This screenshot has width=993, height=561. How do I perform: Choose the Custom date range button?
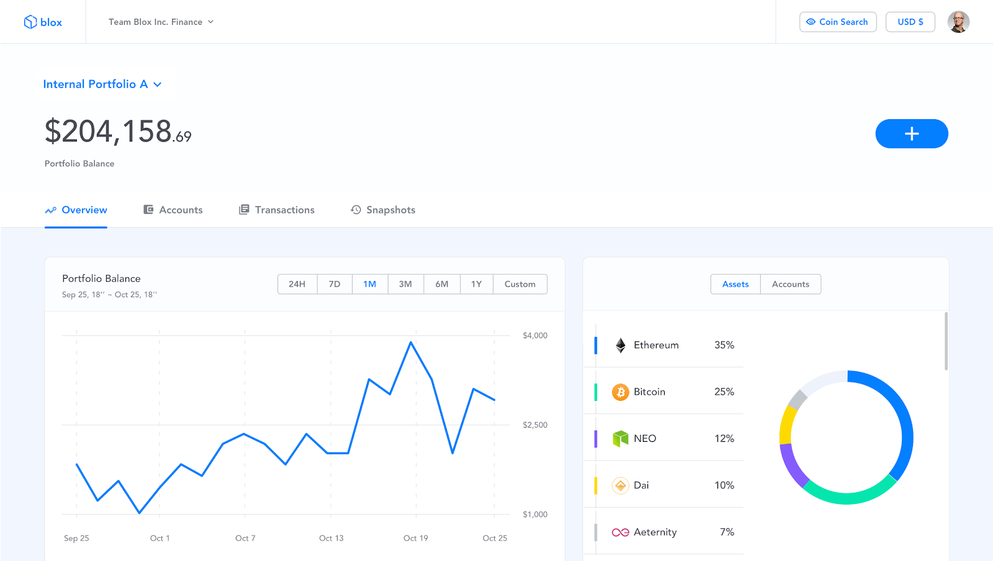[x=520, y=284]
